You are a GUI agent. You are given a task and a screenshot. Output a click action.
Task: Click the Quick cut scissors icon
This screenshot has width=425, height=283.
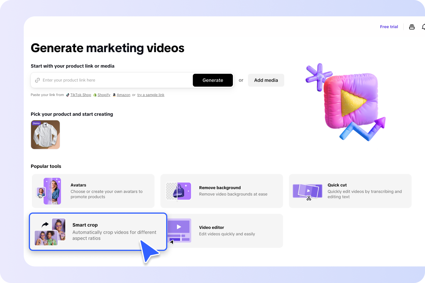pyautogui.click(x=309, y=198)
